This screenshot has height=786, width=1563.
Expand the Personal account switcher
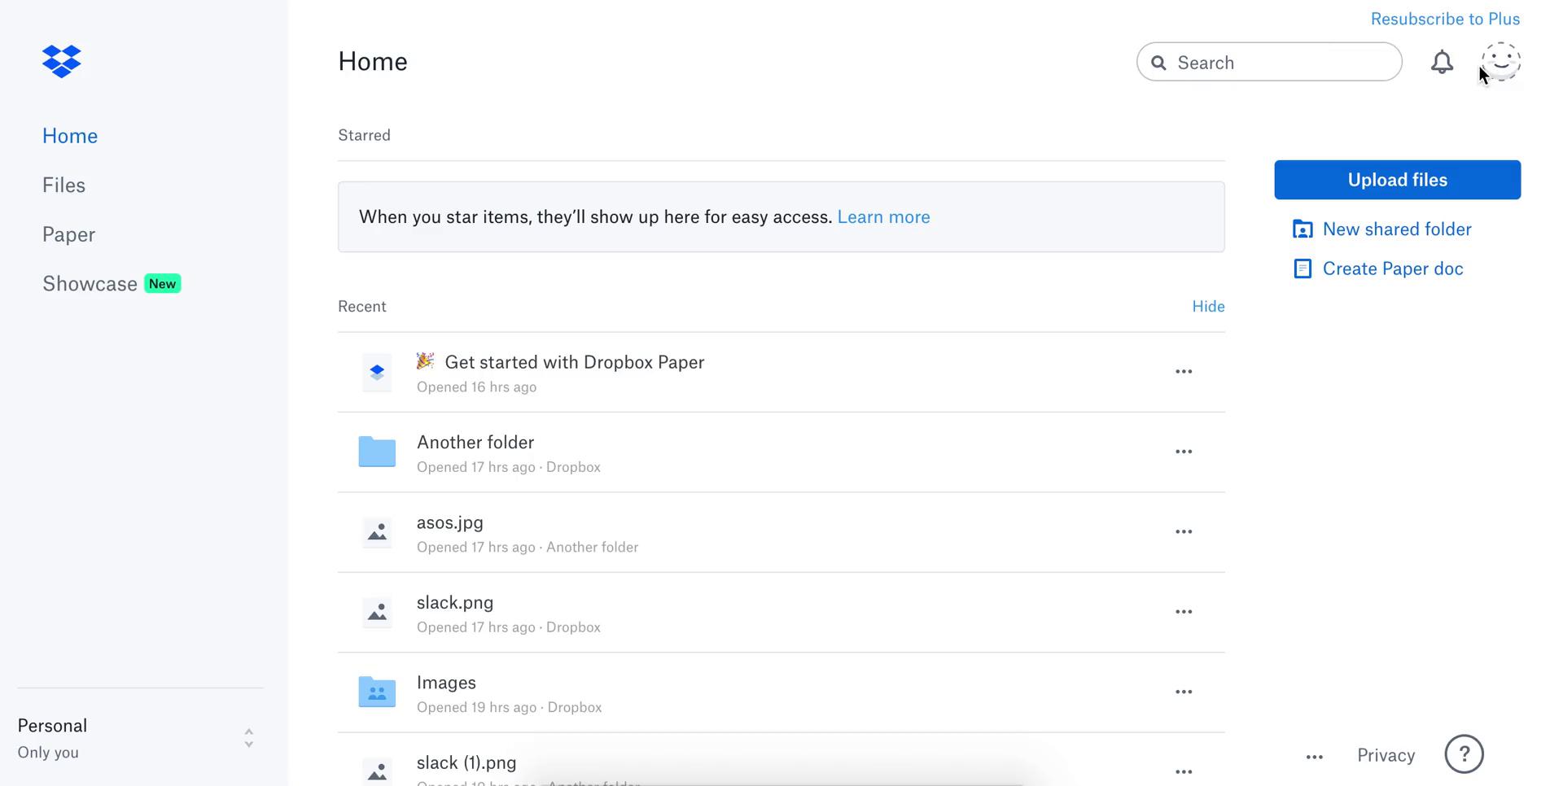248,738
